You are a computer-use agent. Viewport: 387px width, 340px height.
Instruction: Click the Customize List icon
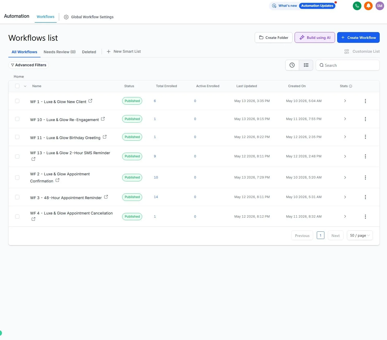pyautogui.click(x=347, y=52)
